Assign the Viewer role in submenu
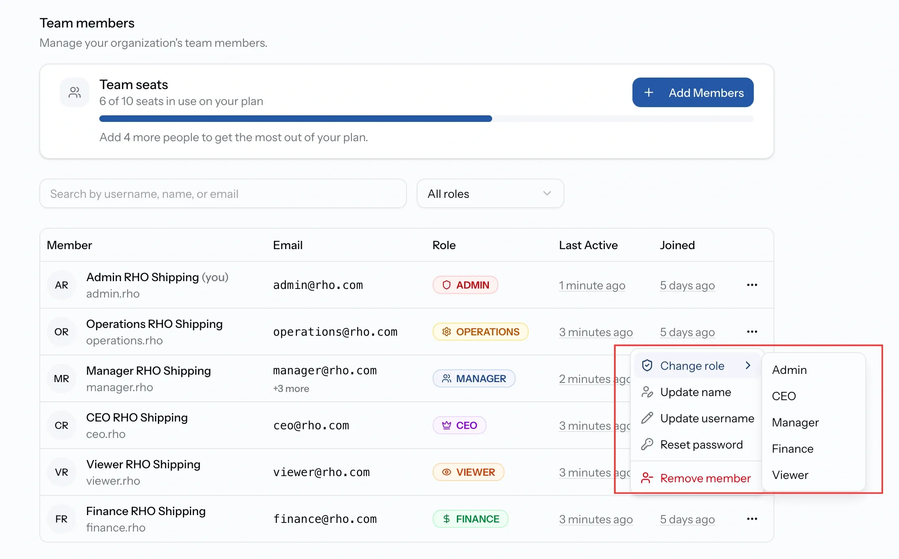This screenshot has height=559, width=899. point(814,475)
